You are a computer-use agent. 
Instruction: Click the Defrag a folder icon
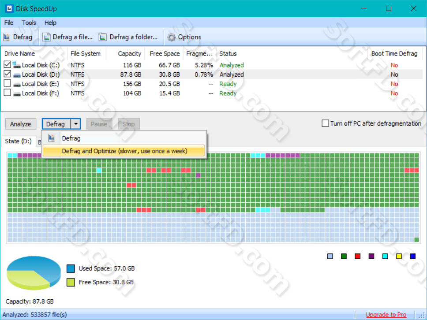[x=103, y=37]
